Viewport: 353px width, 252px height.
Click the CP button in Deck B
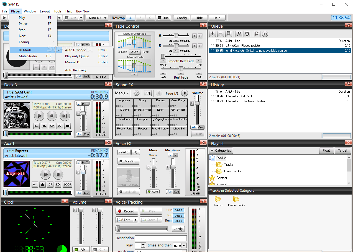[52, 126]
